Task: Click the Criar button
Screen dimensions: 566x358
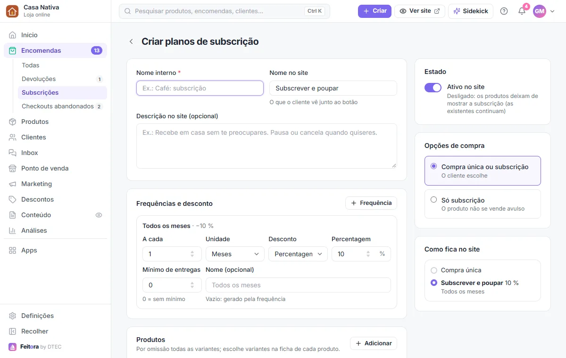Action: pyautogui.click(x=375, y=11)
